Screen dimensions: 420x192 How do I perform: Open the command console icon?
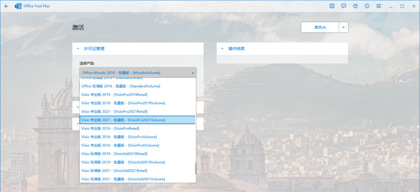coord(332,6)
